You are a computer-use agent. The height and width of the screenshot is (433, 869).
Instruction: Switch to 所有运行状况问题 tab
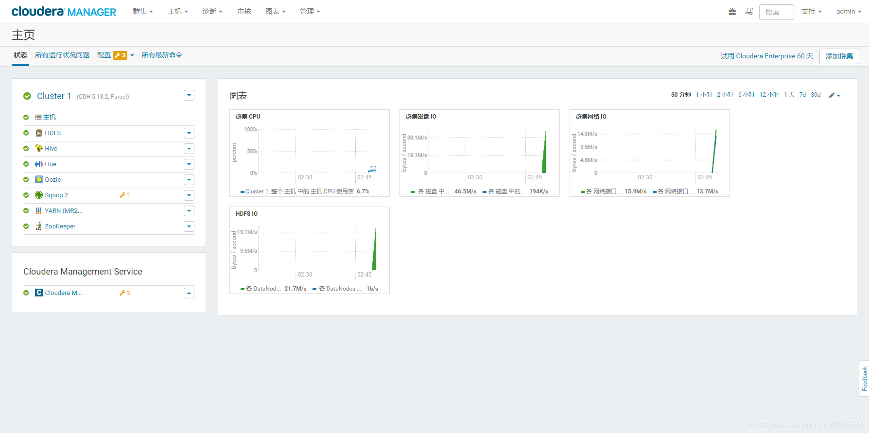point(62,55)
